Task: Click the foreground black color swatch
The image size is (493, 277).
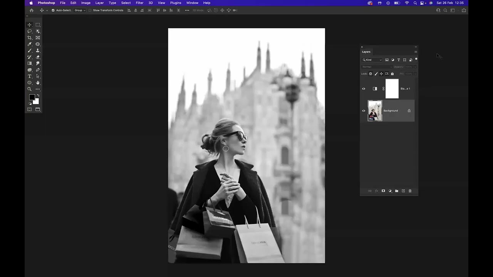Action: [x=32, y=97]
